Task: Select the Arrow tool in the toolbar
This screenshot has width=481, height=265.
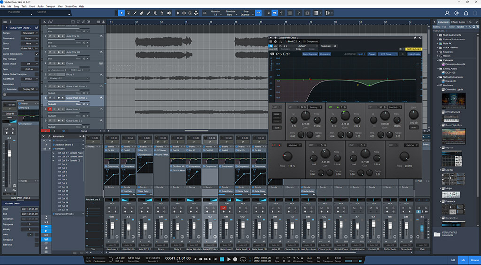Action: pos(122,13)
